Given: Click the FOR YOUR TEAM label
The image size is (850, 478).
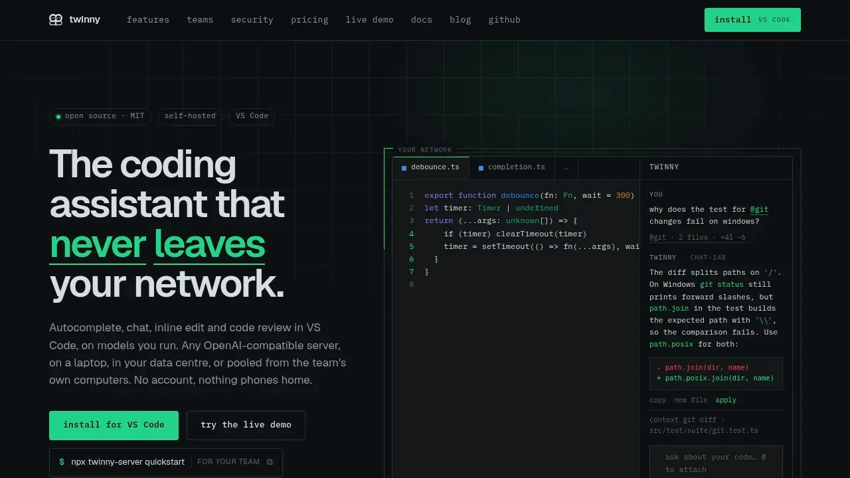Looking at the screenshot, I should coord(228,462).
